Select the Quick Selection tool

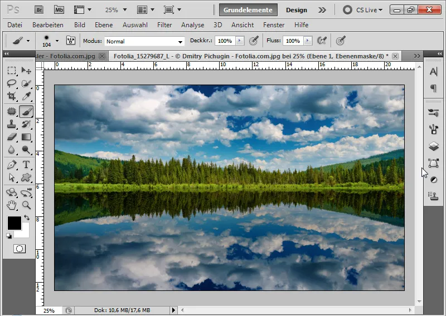point(26,83)
